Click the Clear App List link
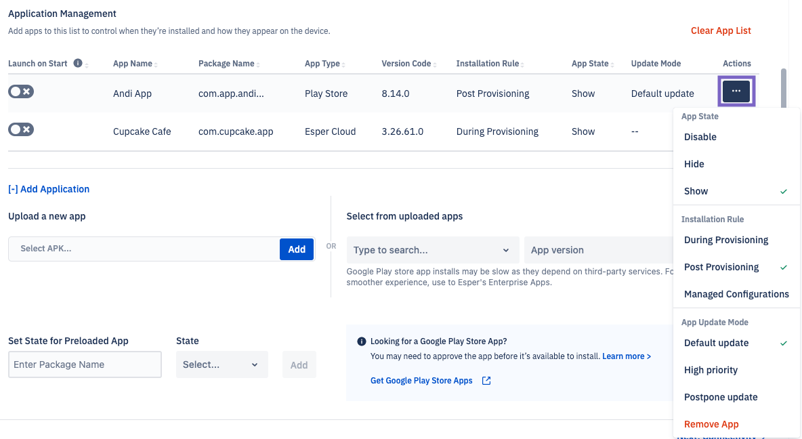Image resolution: width=802 pixels, height=439 pixels. tap(721, 30)
